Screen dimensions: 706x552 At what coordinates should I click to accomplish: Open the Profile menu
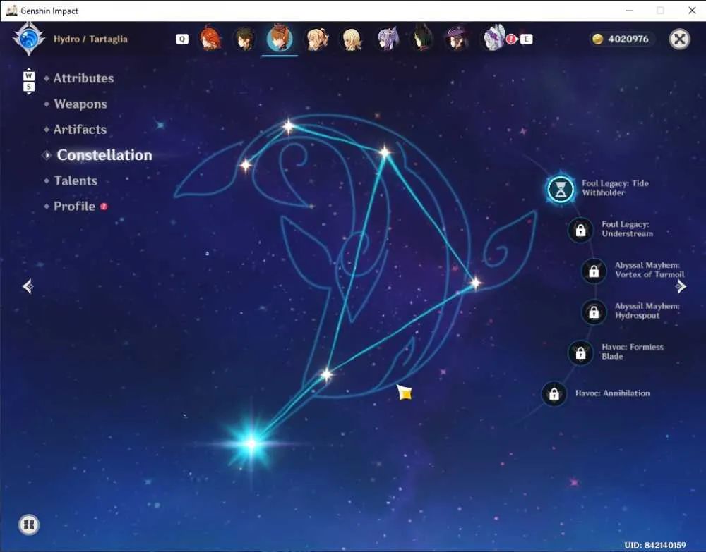tap(75, 207)
